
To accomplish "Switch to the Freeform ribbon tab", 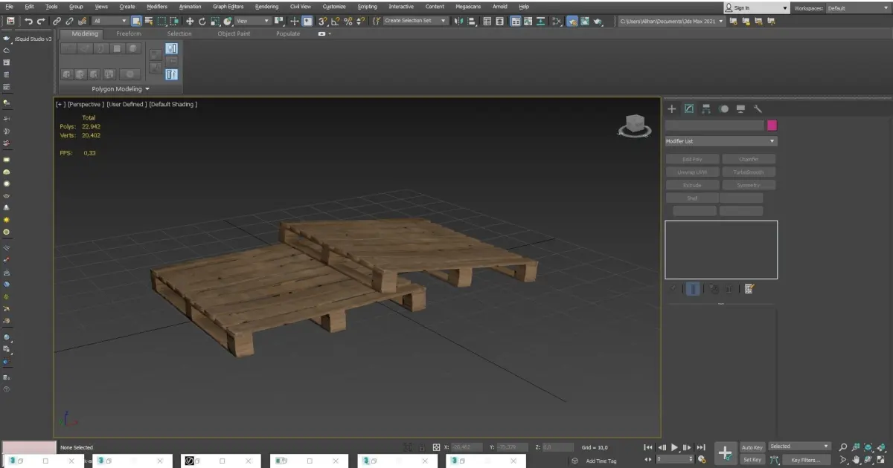I will [x=129, y=33].
